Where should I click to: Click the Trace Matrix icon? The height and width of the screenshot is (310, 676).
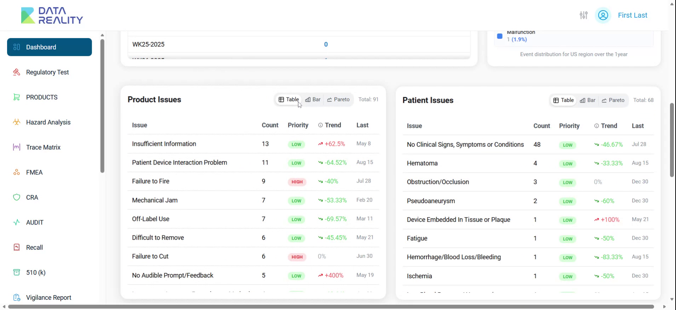pos(16,147)
